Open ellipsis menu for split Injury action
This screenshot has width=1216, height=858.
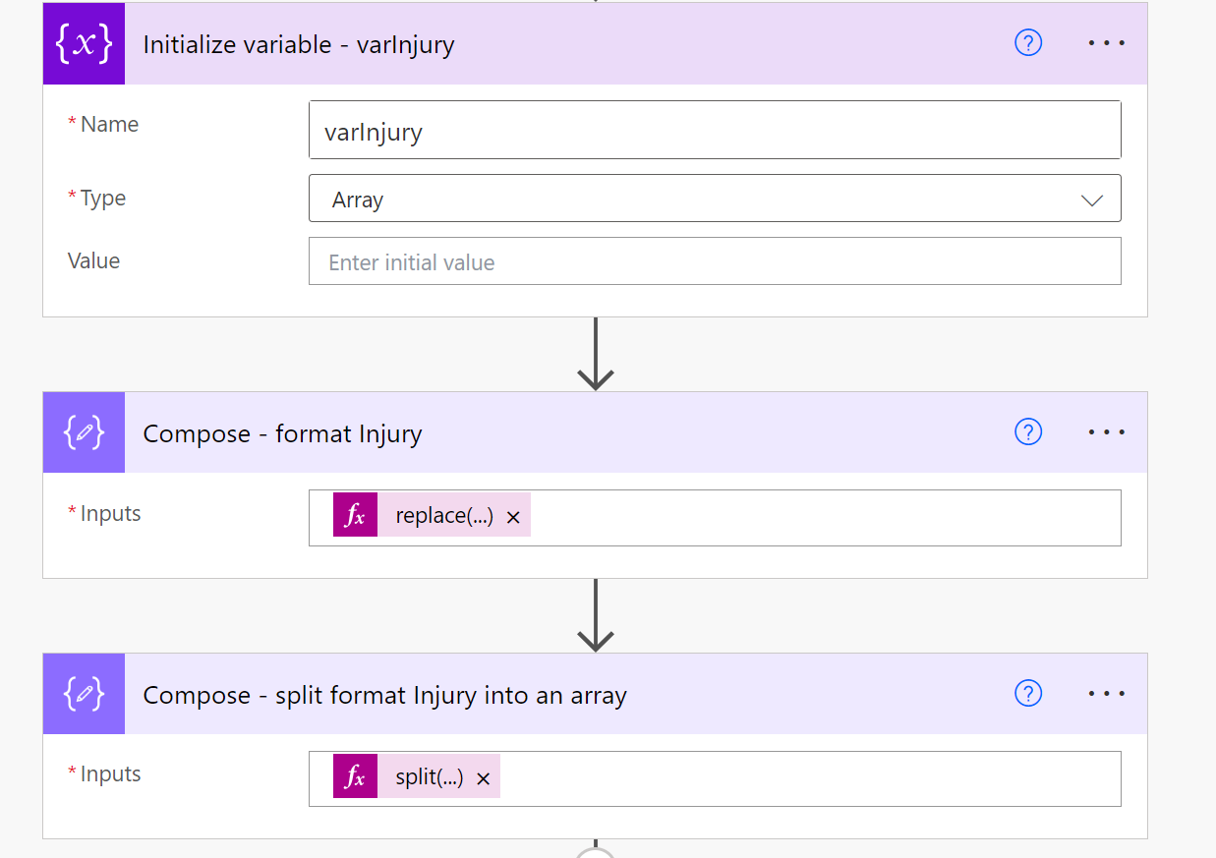(1107, 694)
